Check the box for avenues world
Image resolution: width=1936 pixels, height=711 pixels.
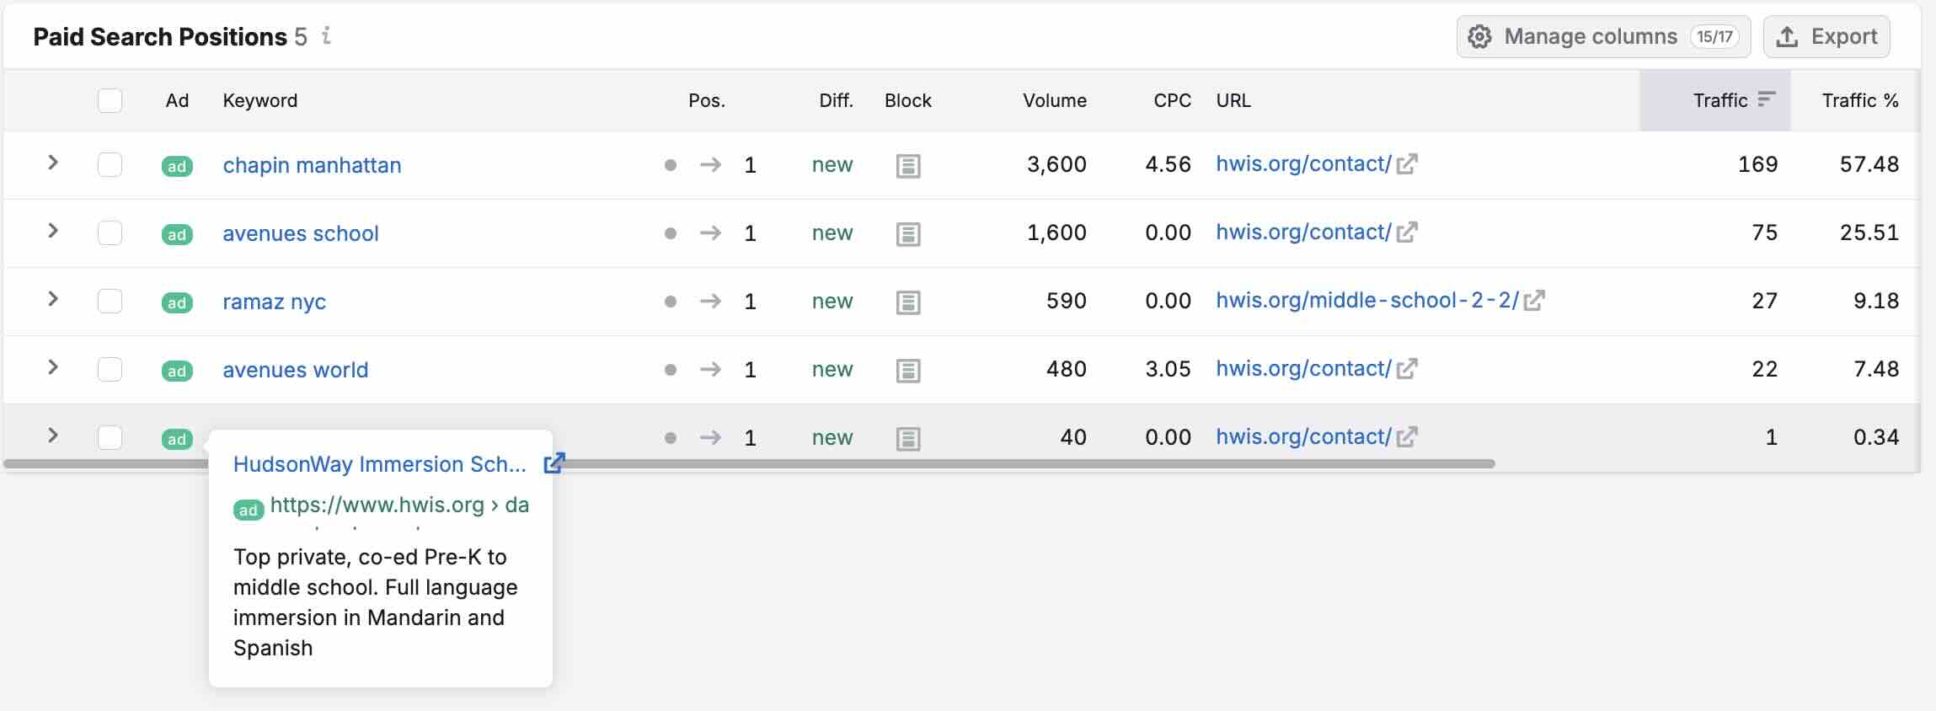click(110, 369)
